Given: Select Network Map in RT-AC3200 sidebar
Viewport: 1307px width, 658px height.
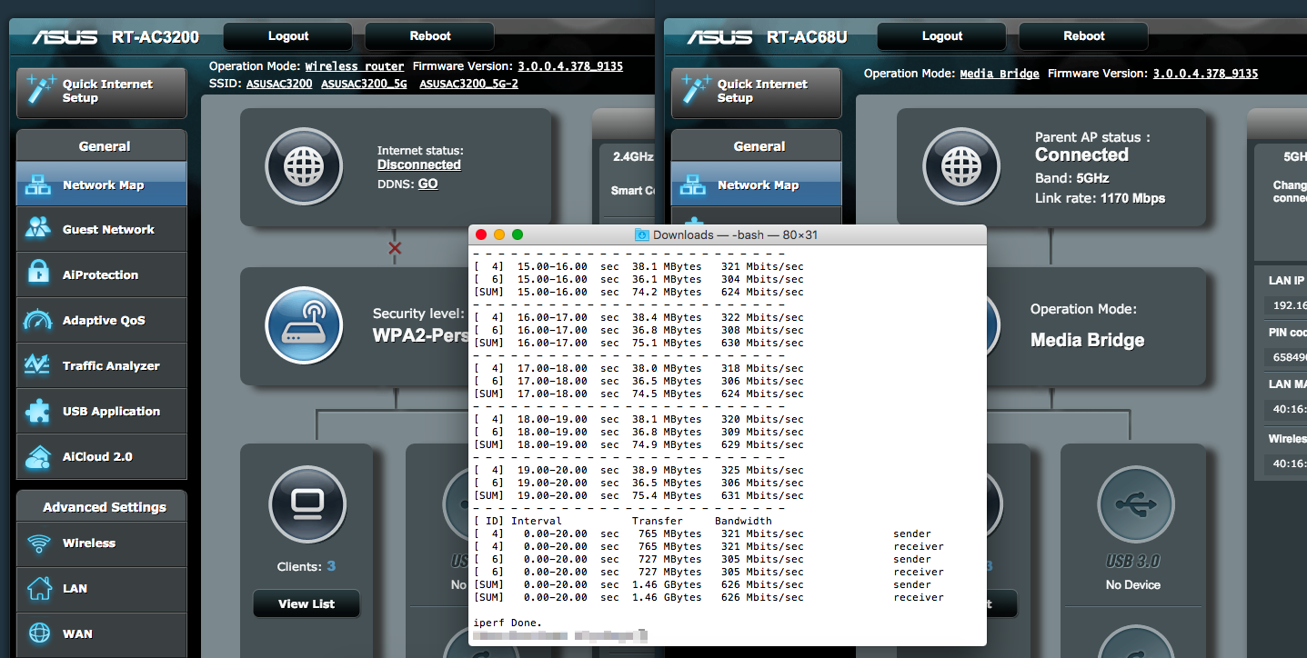Looking at the screenshot, I should pos(102,184).
